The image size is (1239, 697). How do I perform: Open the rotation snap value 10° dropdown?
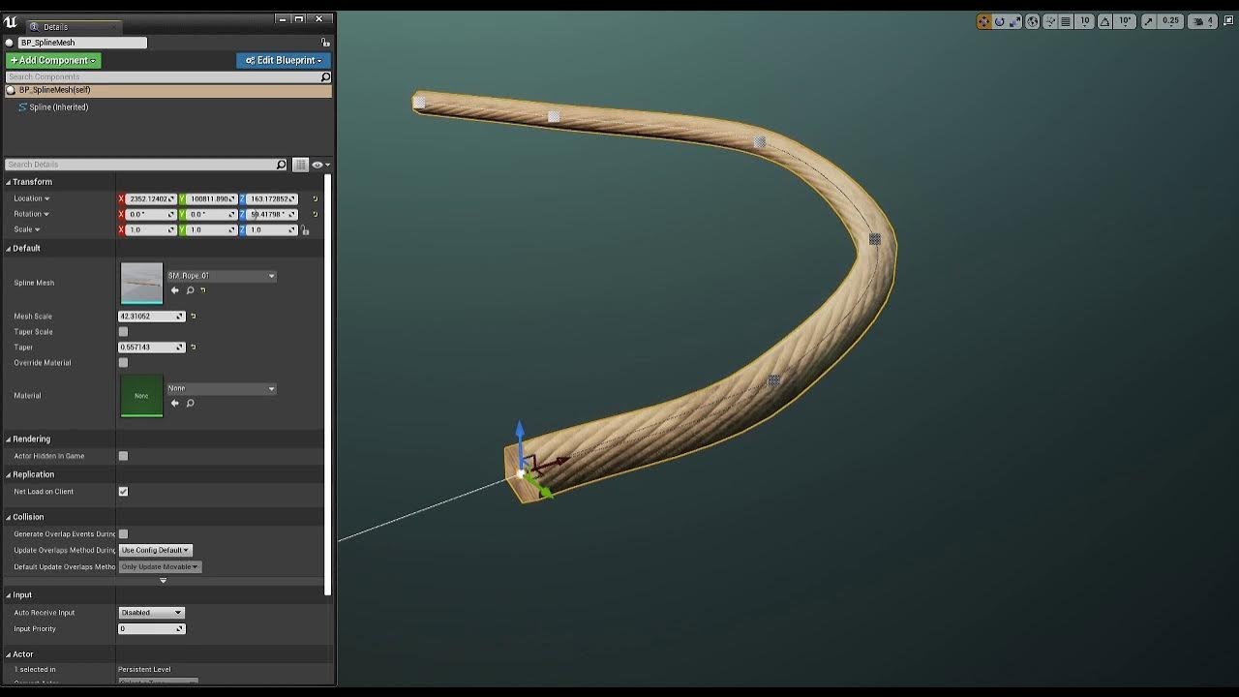(x=1125, y=21)
